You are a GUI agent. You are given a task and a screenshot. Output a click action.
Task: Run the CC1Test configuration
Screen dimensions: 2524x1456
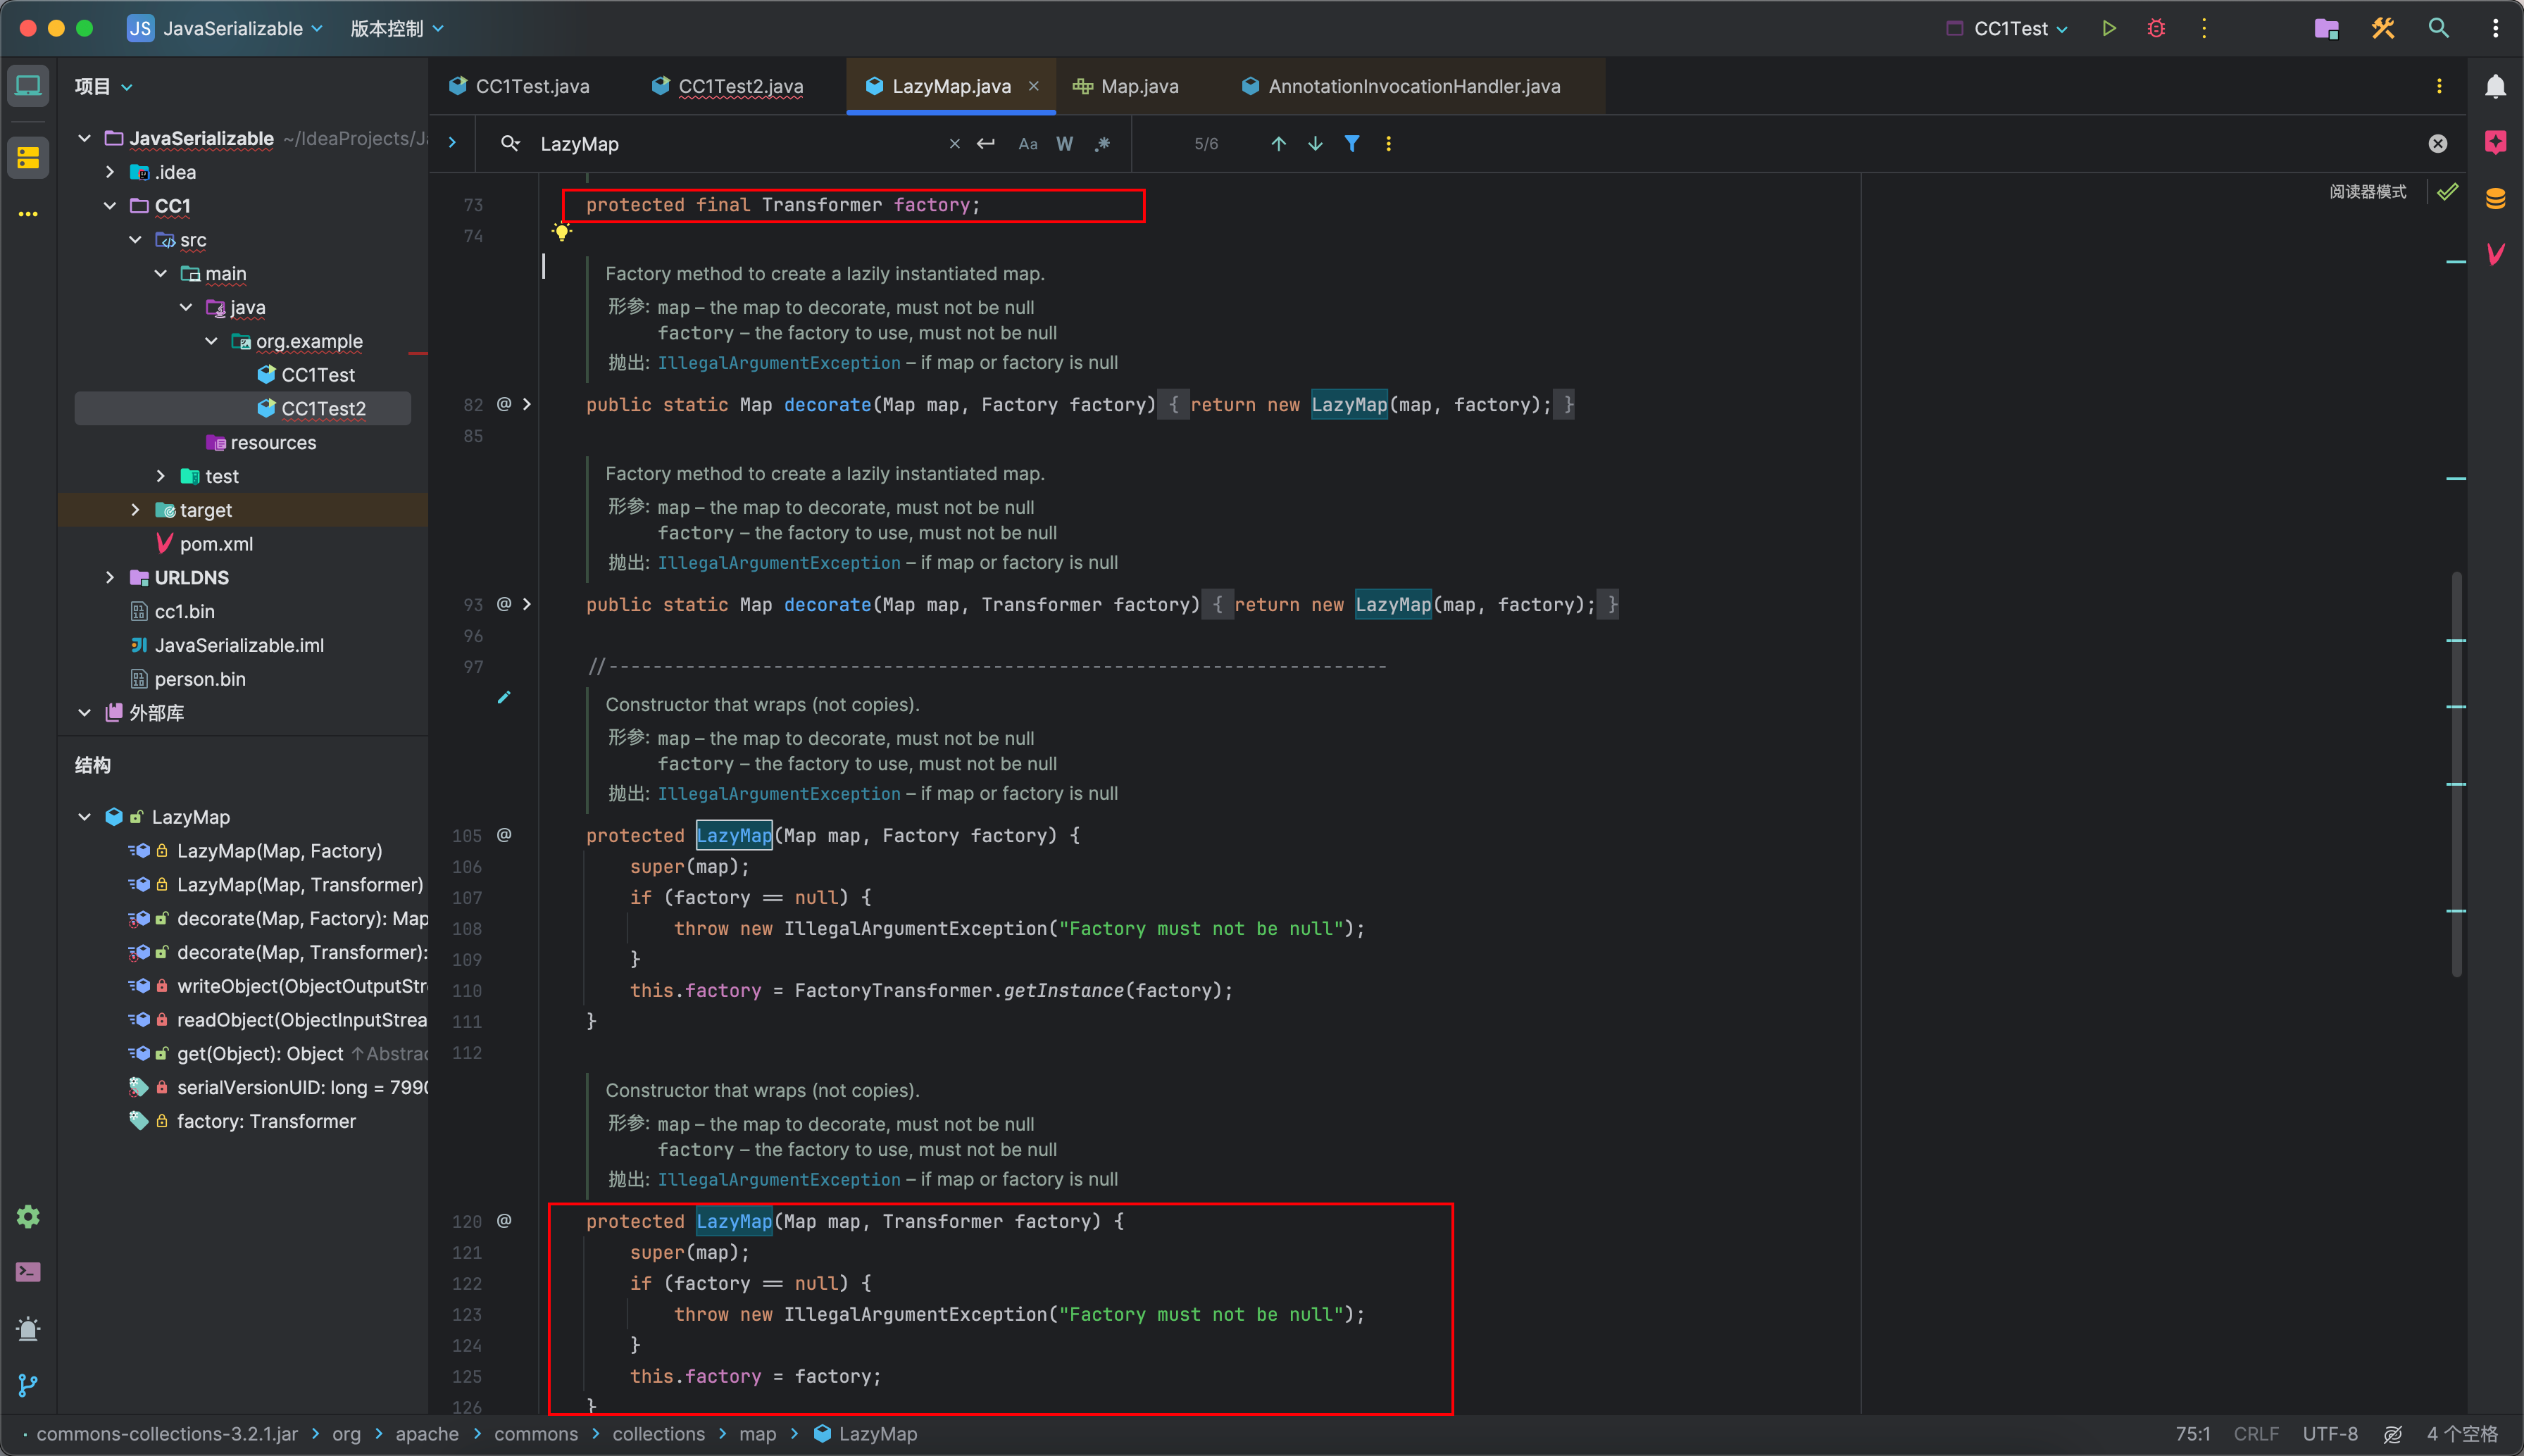[x=2108, y=28]
